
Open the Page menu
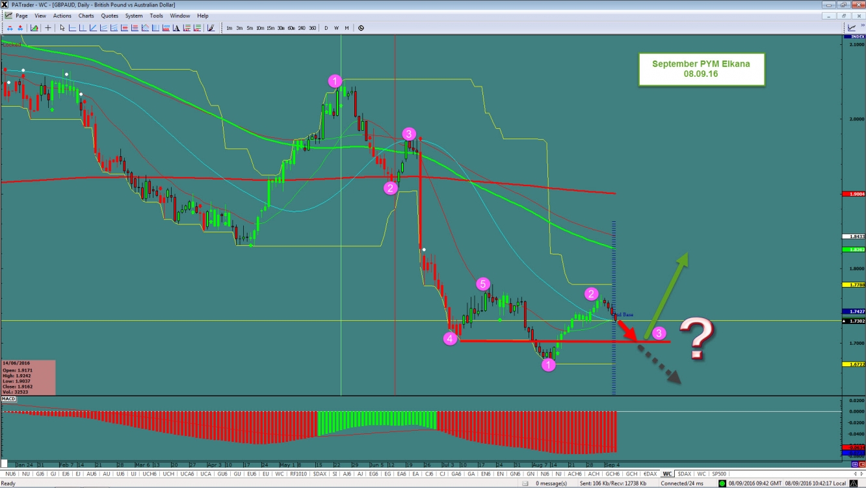pos(21,16)
